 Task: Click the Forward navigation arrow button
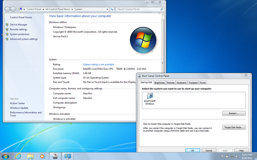13,9
